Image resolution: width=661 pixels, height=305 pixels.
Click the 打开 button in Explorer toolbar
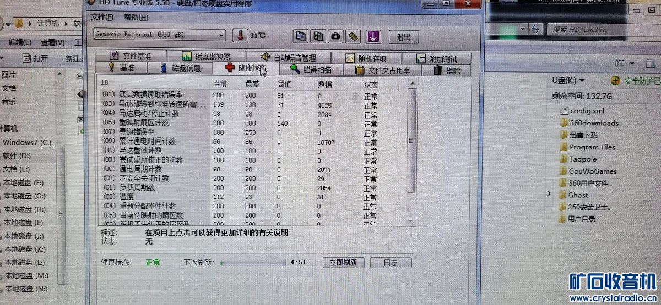point(35,58)
